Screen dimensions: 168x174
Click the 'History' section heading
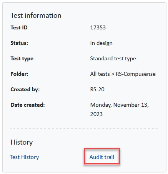point(22,142)
